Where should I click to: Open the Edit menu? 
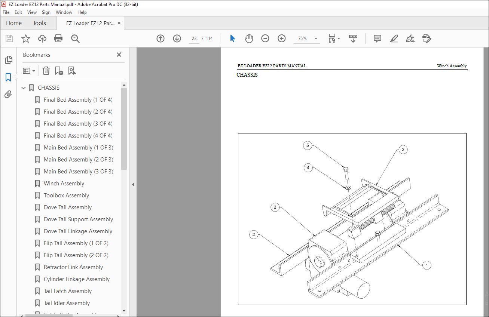click(18, 12)
